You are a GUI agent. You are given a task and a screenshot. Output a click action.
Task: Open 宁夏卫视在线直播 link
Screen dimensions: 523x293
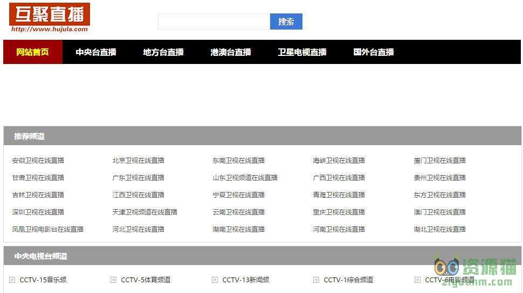click(x=239, y=195)
